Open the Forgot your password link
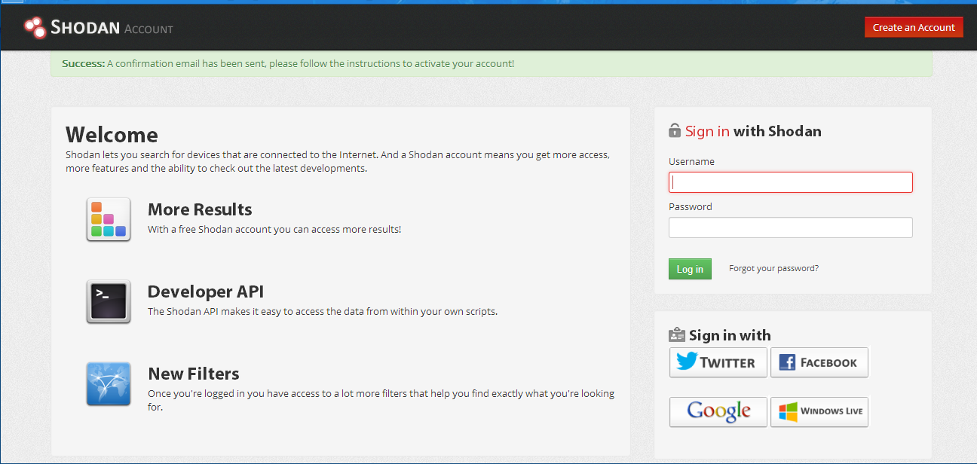The image size is (977, 464). click(x=773, y=268)
